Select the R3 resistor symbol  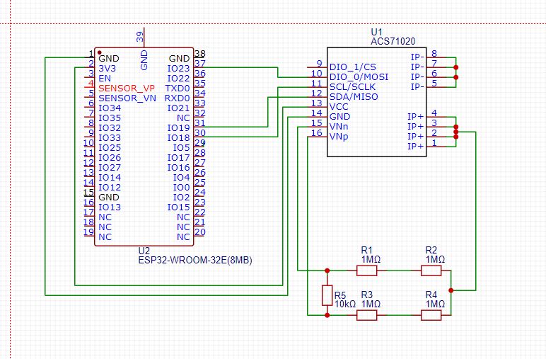366,315
